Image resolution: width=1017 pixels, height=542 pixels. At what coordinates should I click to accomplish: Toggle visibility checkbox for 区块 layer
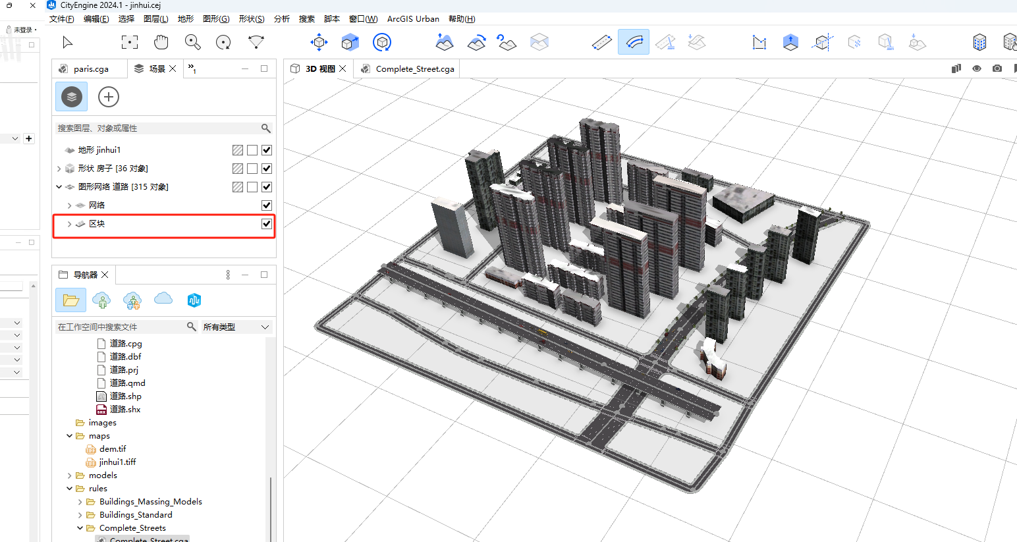point(267,224)
